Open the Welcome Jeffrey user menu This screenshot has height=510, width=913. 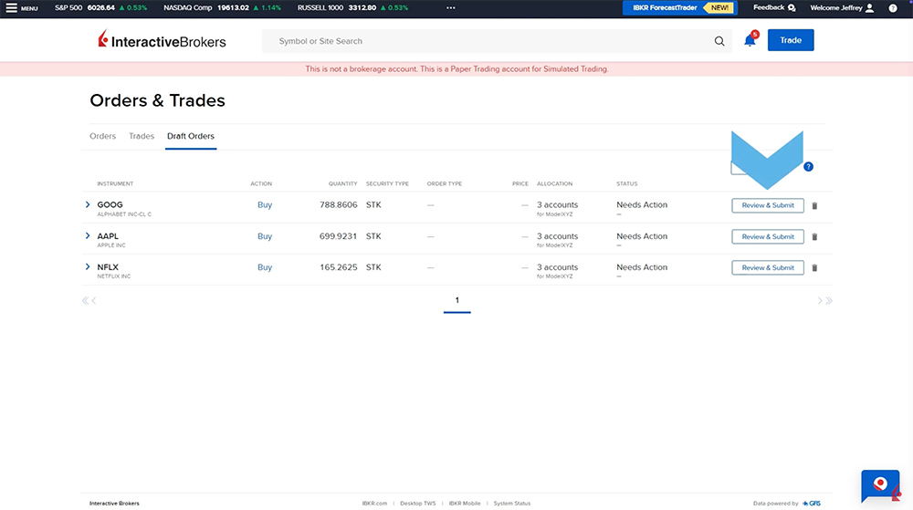(842, 8)
